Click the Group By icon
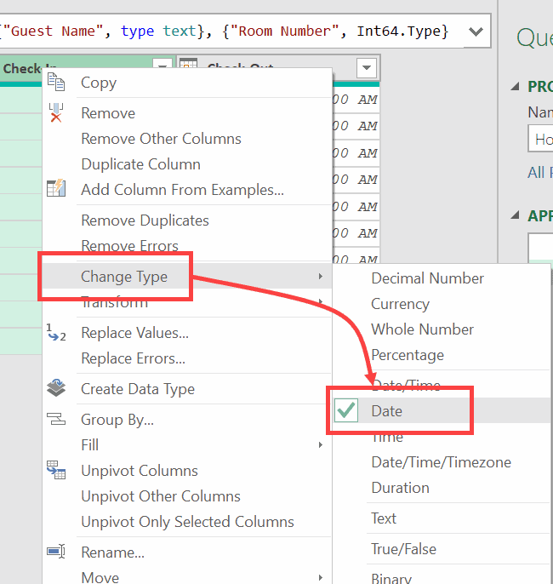Screen dimensions: 553x584 click(x=56, y=419)
